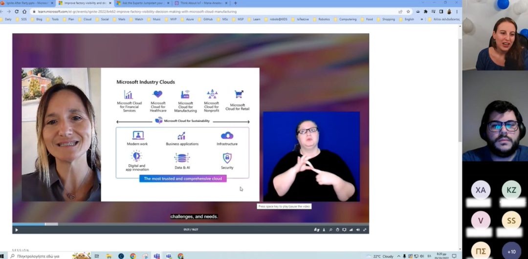Open system volume from tray
This screenshot has height=259, width=528.
pos(422,256)
